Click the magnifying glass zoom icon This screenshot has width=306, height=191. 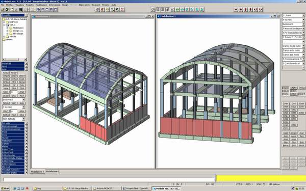pos(112,9)
